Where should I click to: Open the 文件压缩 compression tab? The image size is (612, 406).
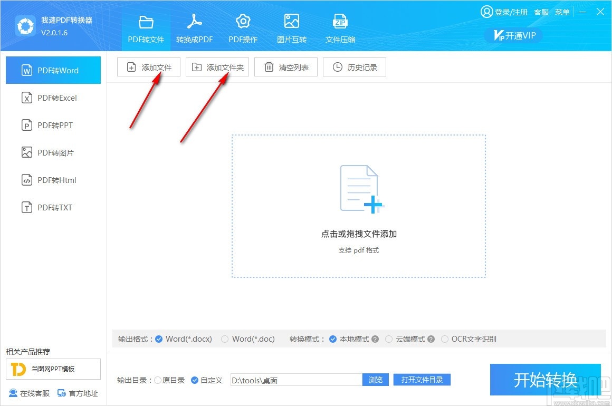340,26
